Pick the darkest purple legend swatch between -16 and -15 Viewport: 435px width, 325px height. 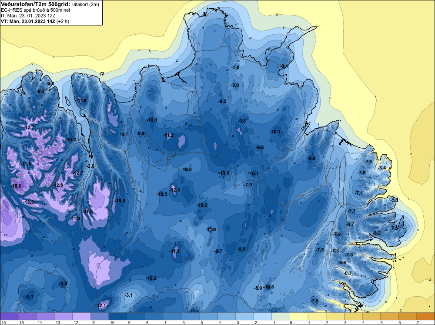(9, 316)
